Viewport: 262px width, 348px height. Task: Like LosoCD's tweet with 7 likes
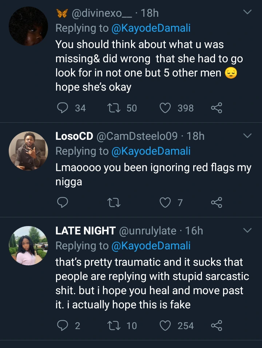pos(166,202)
